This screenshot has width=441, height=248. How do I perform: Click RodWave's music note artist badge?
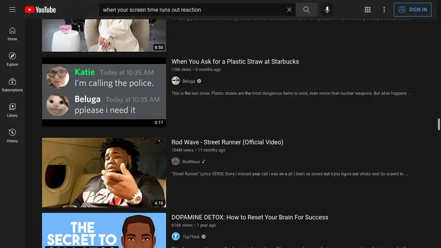click(204, 162)
